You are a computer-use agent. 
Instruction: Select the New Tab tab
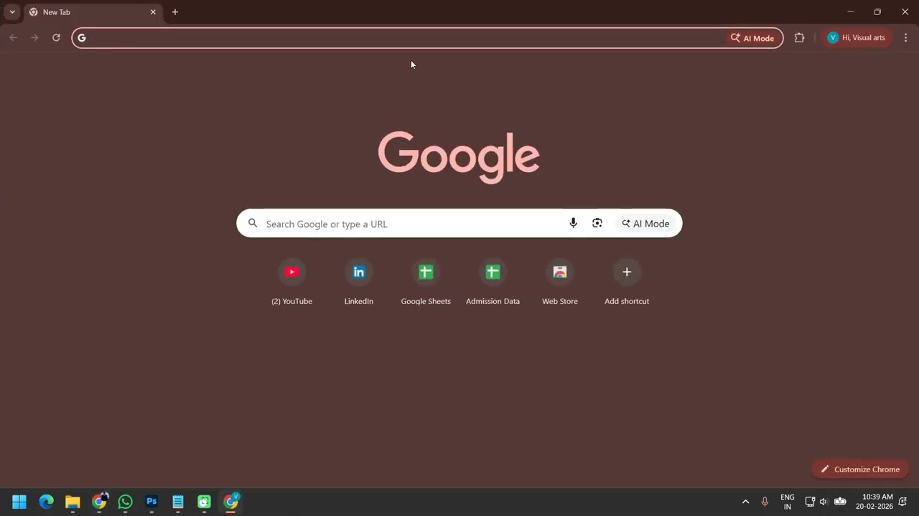click(x=93, y=12)
